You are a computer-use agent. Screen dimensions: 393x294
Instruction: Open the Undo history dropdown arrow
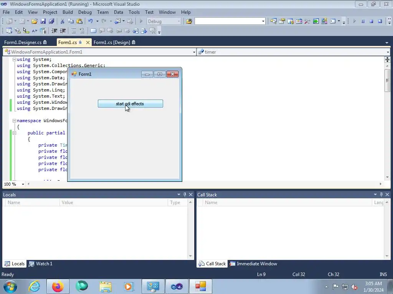tap(97, 21)
